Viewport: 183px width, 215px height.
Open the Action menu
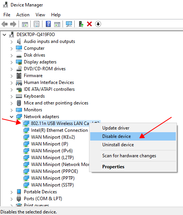23,15
